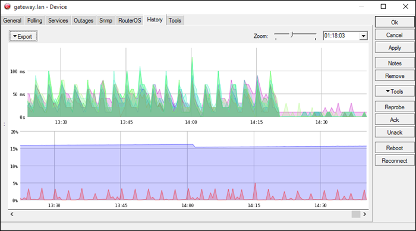Click the Ack button

(395, 119)
